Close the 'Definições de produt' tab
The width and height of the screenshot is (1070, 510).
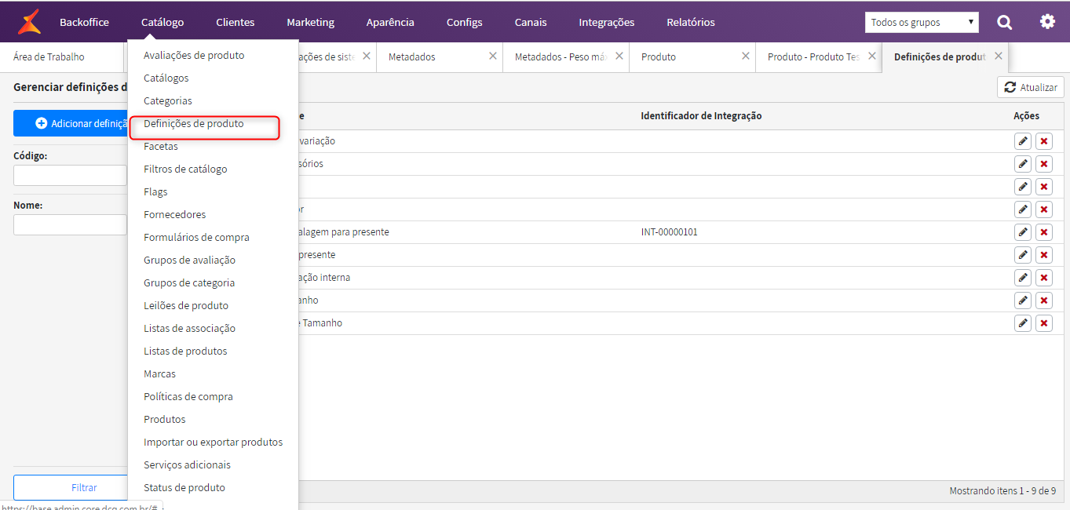pyautogui.click(x=998, y=56)
